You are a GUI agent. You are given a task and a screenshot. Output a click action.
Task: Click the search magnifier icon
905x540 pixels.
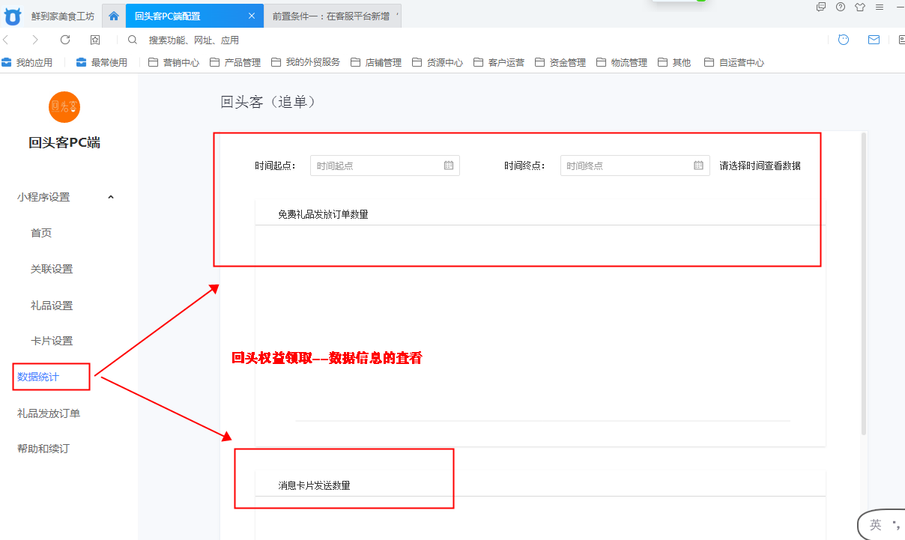click(133, 40)
